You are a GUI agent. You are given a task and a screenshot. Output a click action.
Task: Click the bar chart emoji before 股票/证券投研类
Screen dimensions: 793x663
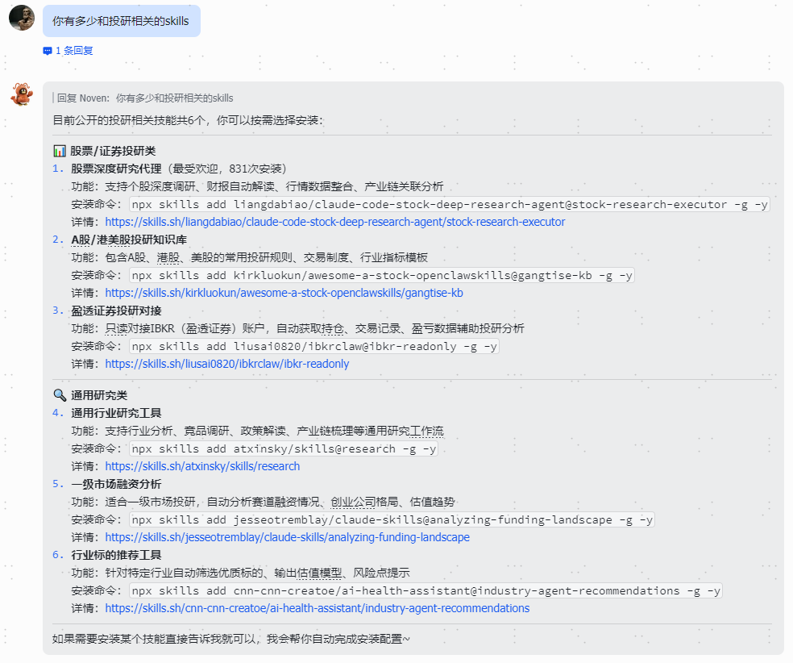(58, 150)
